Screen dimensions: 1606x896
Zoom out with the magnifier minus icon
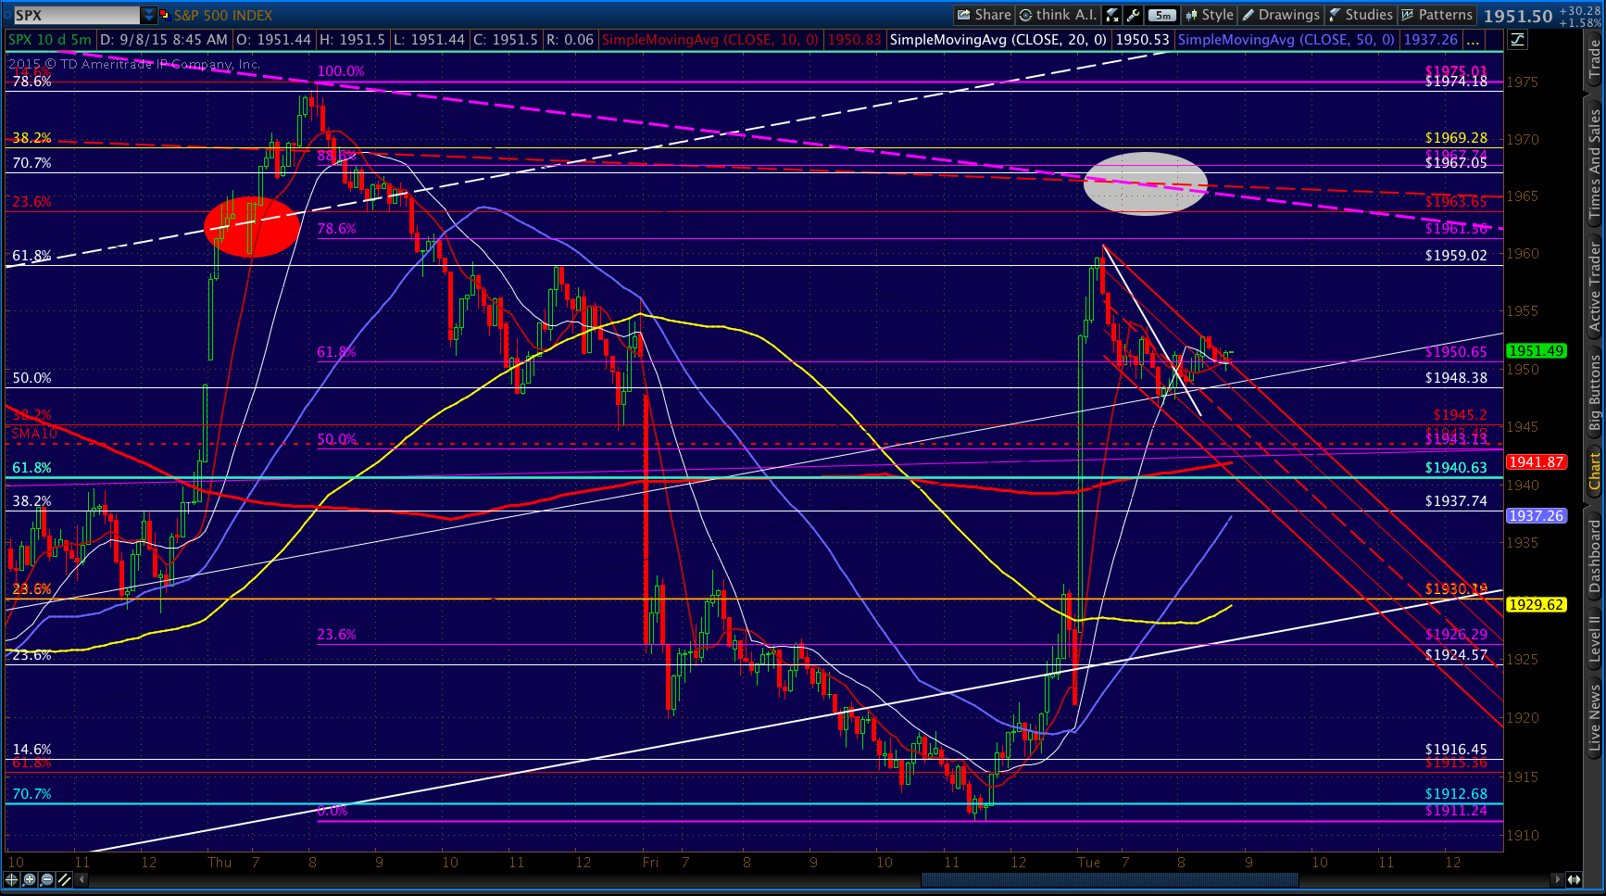point(47,879)
